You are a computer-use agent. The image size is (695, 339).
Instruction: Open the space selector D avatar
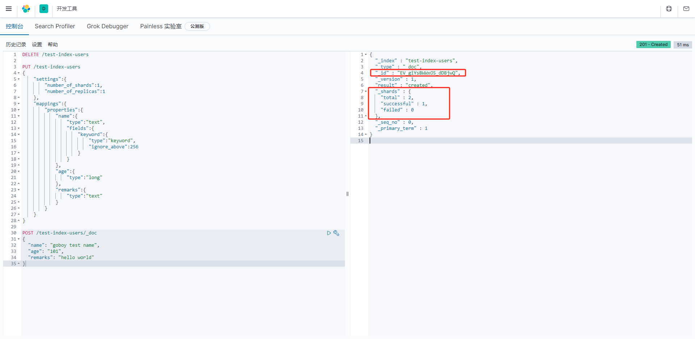coord(44,9)
